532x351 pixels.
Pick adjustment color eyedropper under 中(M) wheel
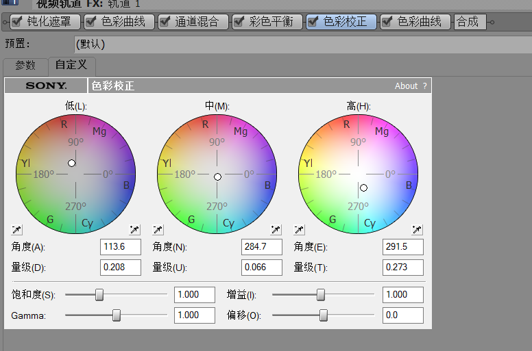[x=276, y=230]
